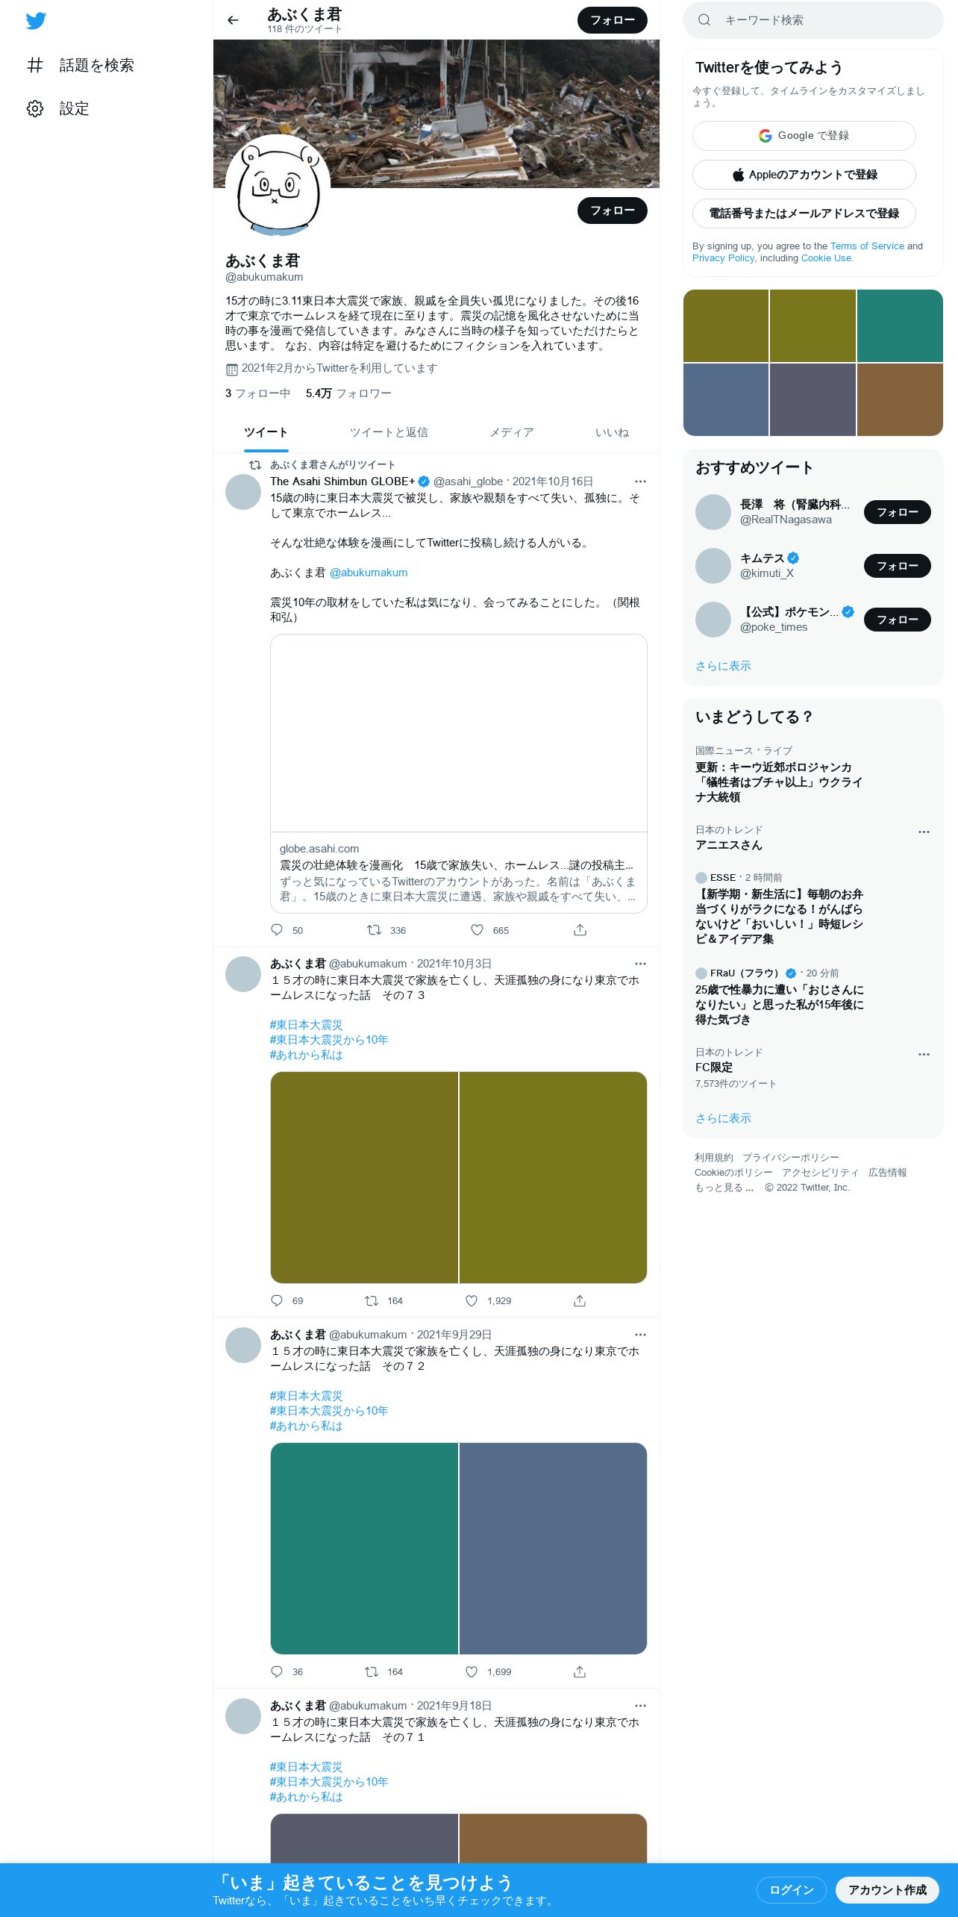Open more menu on 2021年9月18日 tweet
This screenshot has width=958, height=1917.
coord(640,1706)
